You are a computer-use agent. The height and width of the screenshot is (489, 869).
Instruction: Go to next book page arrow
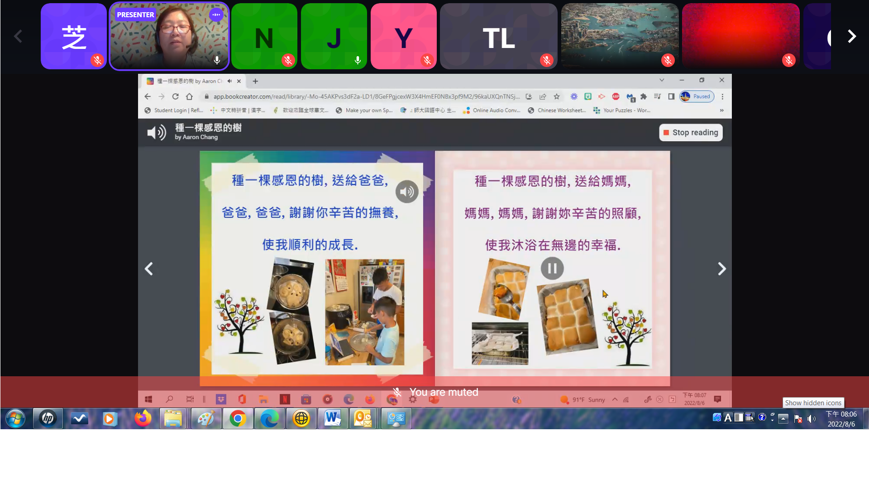(721, 269)
